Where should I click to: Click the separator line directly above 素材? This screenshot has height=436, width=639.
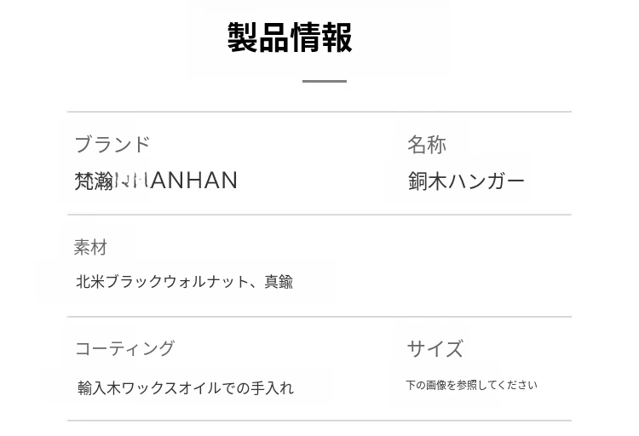[319, 215]
